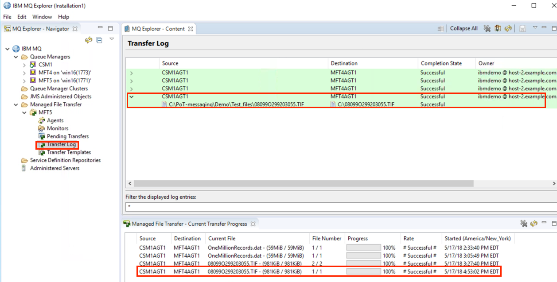
Task: Maximize the Navigator panel
Action: pyautogui.click(x=111, y=28)
